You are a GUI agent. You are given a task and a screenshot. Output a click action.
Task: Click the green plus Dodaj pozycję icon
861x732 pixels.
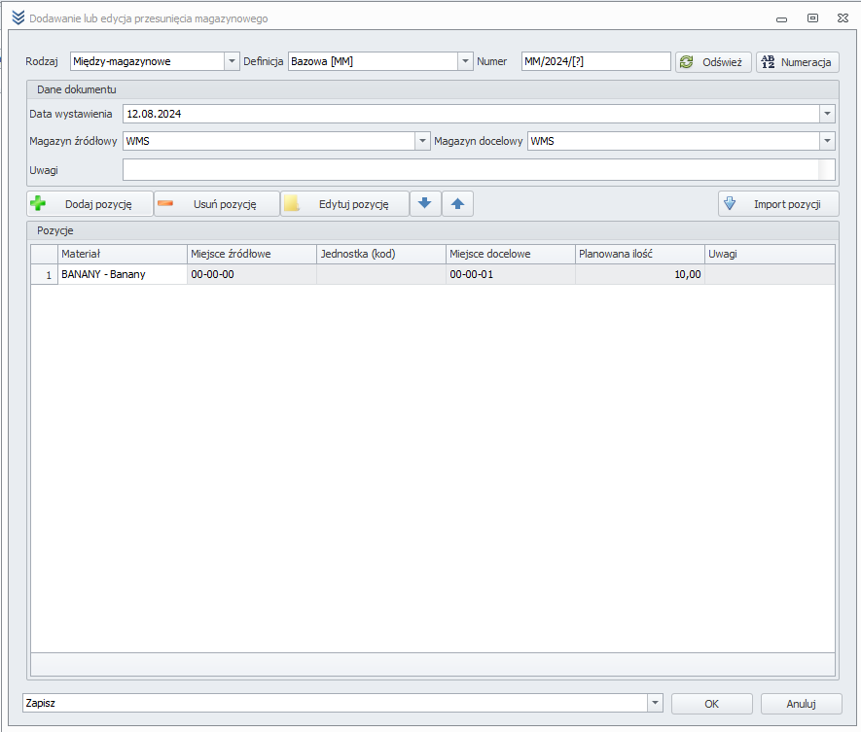(38, 203)
